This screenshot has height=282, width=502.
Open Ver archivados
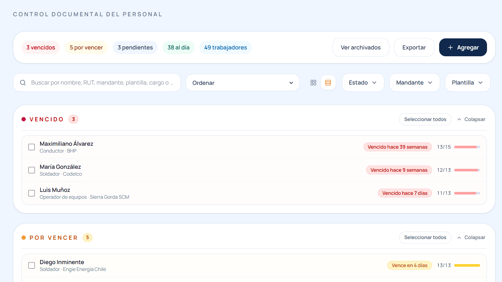361,47
